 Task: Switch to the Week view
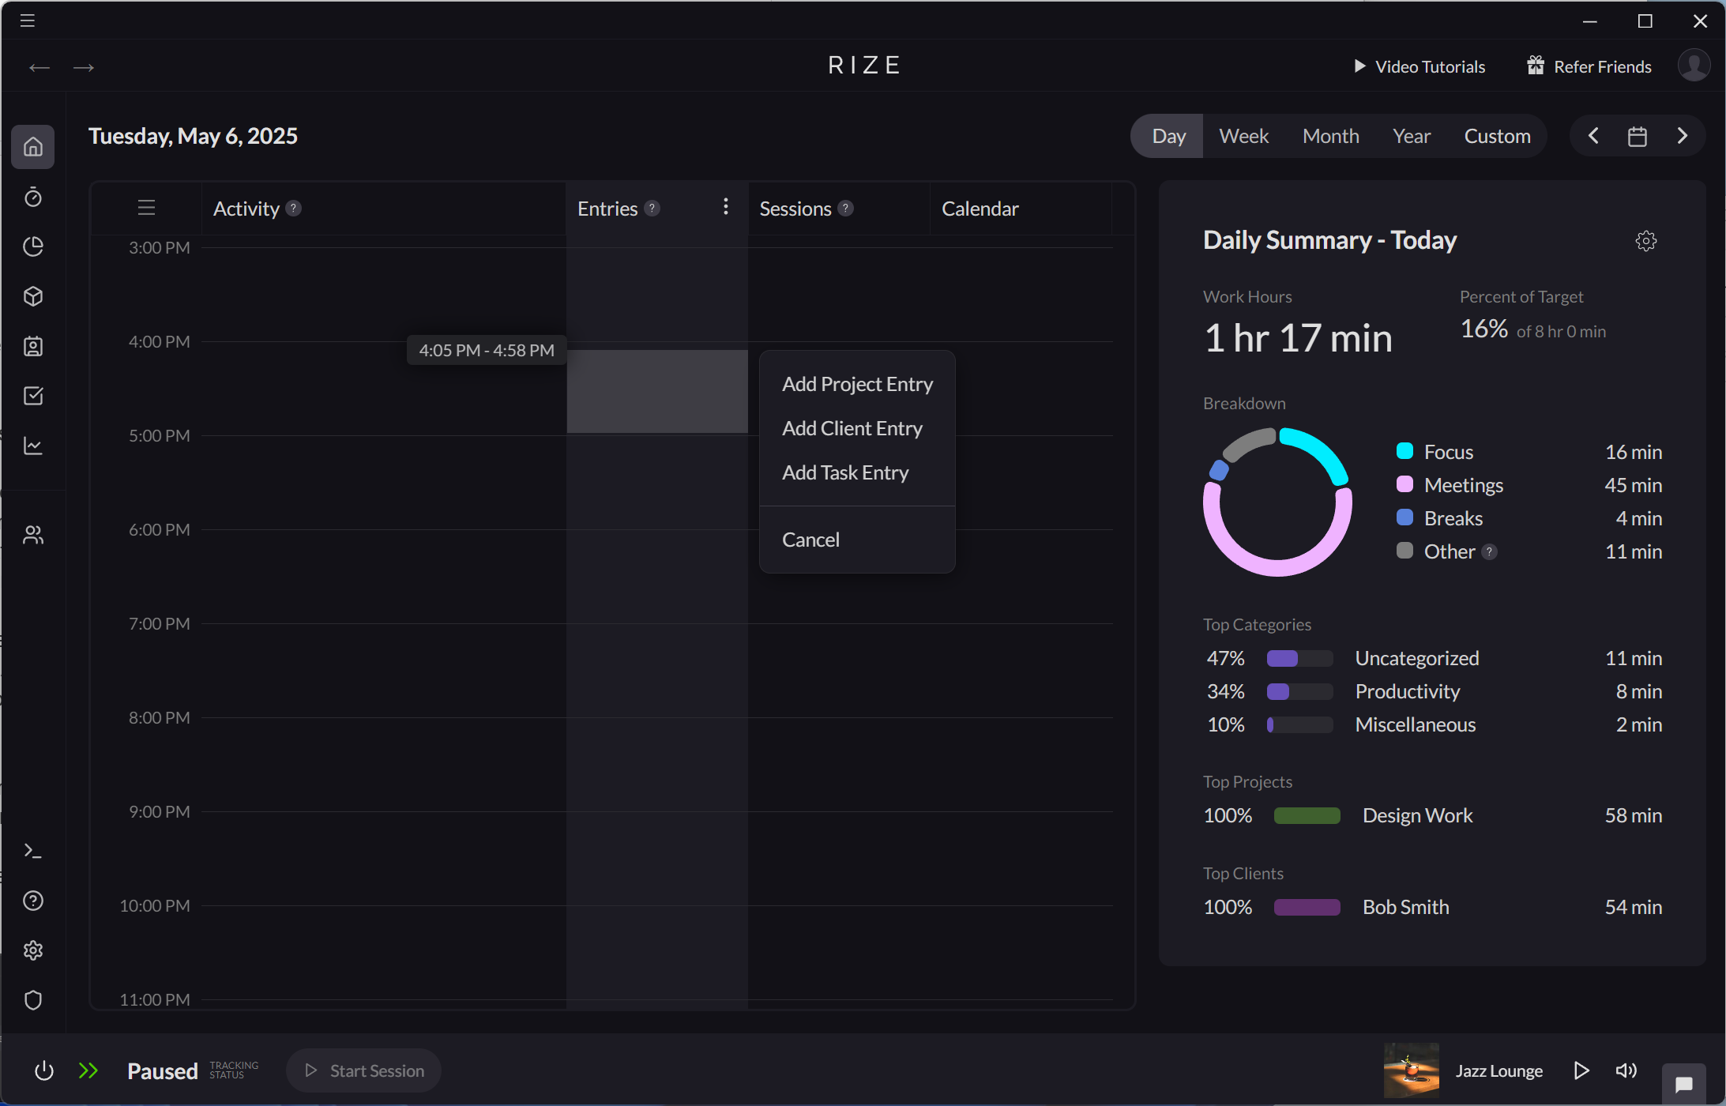[1243, 135]
